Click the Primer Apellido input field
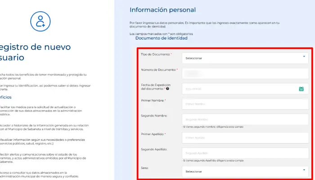This screenshot has width=315, height=180. coord(245,138)
